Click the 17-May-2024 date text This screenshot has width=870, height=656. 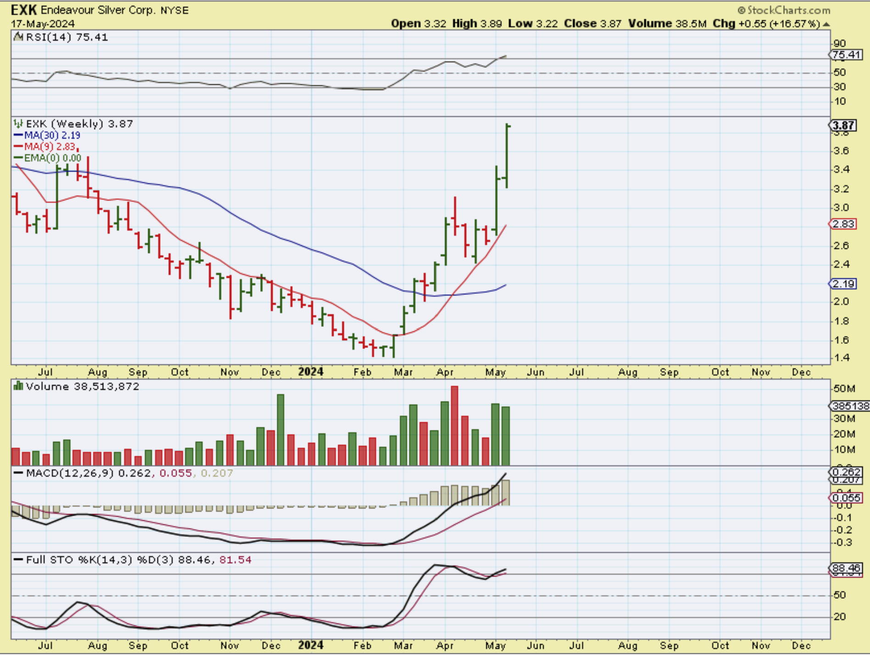43,24
